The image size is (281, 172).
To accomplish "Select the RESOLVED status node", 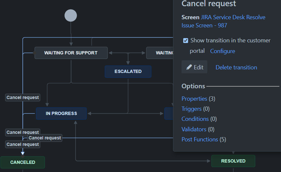I will [x=233, y=161].
